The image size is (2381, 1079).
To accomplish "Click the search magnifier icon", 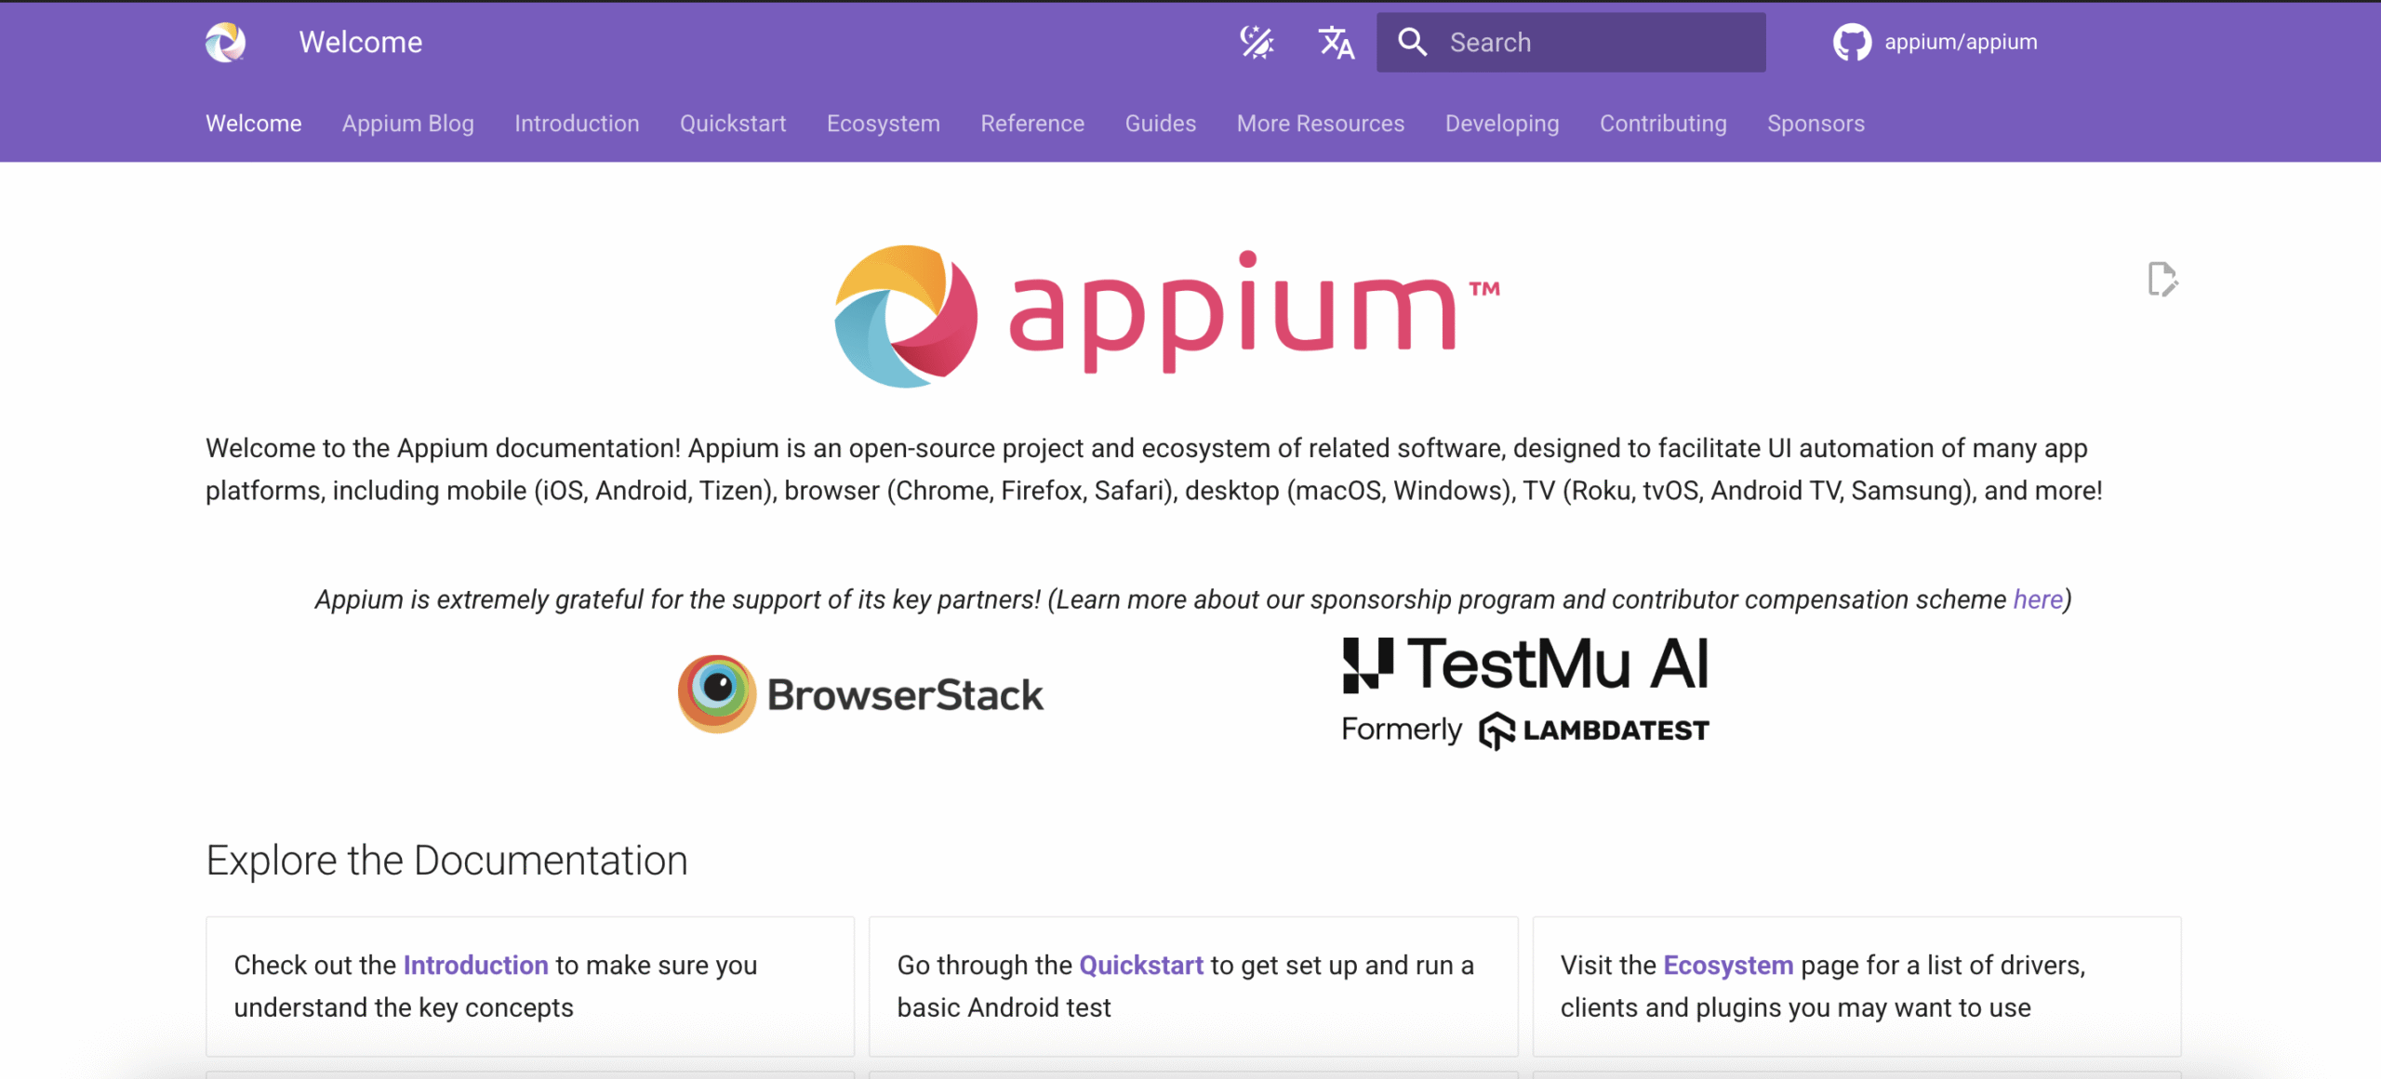I will pyautogui.click(x=1412, y=42).
